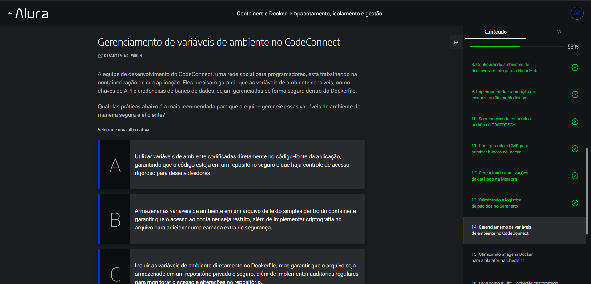Click the back arrow beside Alura logo
The height and width of the screenshot is (284, 591).
click(x=10, y=13)
